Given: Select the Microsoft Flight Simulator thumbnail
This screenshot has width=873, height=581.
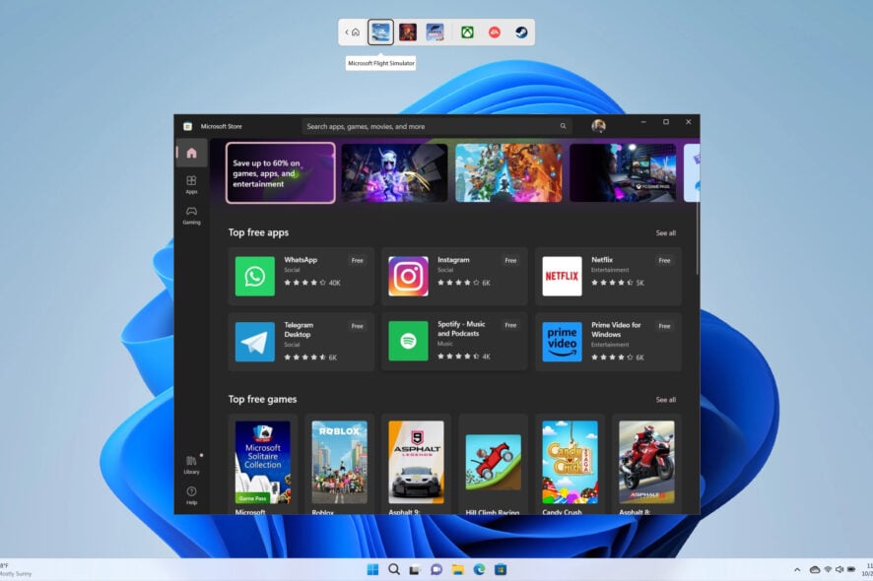Looking at the screenshot, I should (380, 32).
